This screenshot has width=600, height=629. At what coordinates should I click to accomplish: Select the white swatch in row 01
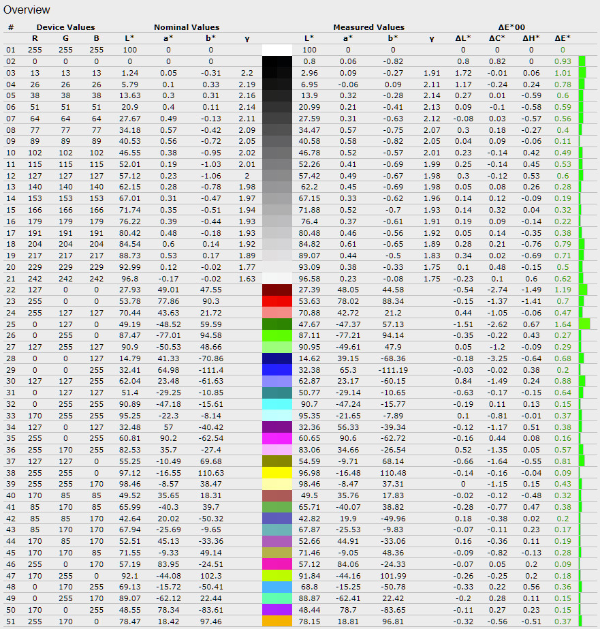pyautogui.click(x=277, y=50)
